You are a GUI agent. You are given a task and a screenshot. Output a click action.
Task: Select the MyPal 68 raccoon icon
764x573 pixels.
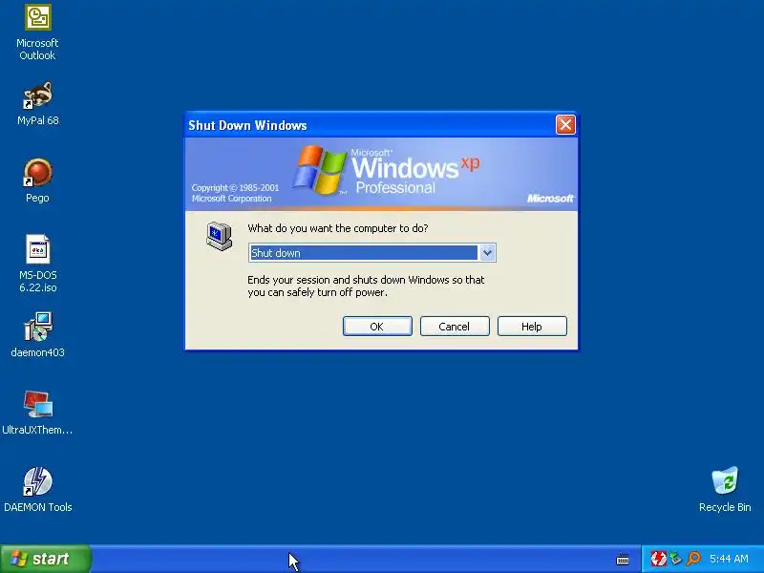click(37, 95)
